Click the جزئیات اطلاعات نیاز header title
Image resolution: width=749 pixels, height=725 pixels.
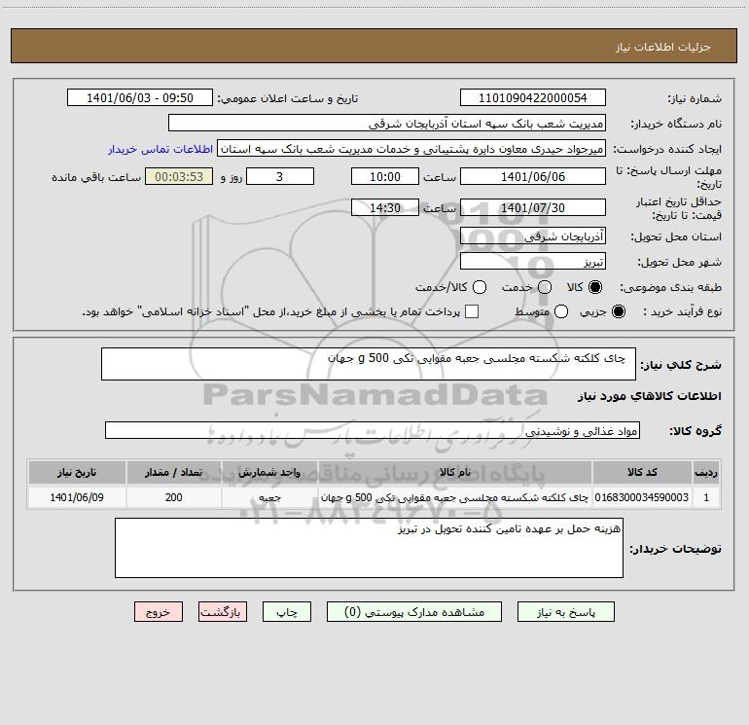coord(663,47)
